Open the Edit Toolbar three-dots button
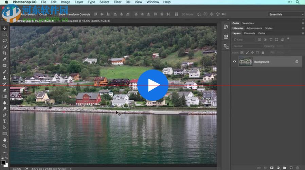 pyautogui.click(x=4, y=152)
